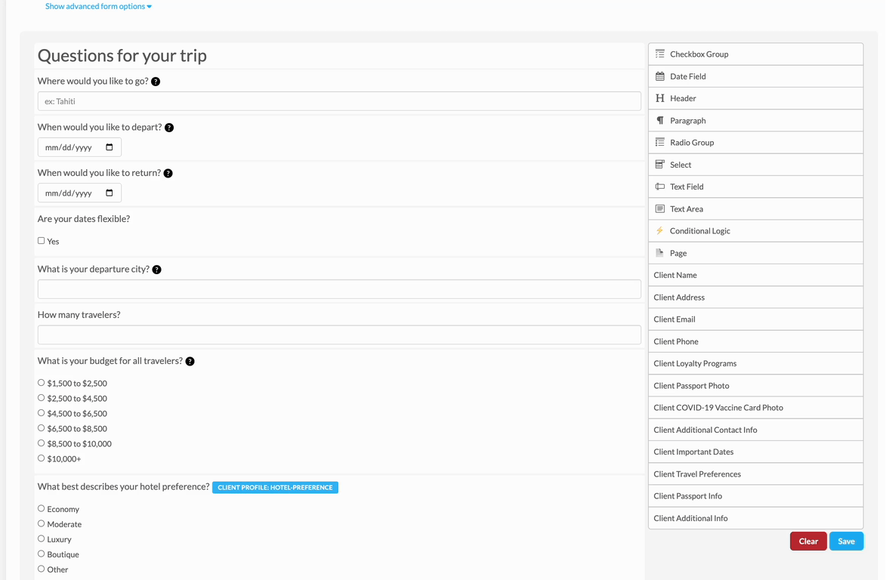Viewport: 886px width, 580px height.
Task: Click help icon beside budget question
Action: click(190, 362)
